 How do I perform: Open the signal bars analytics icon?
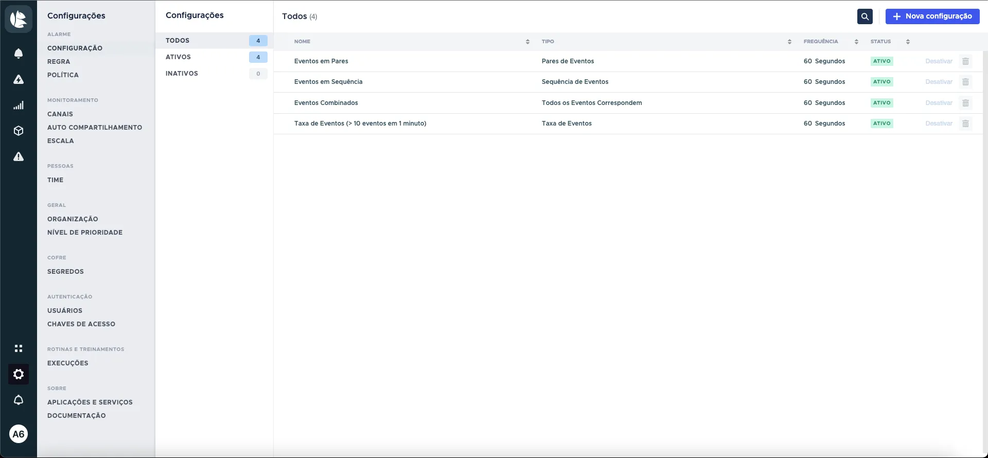tap(19, 105)
